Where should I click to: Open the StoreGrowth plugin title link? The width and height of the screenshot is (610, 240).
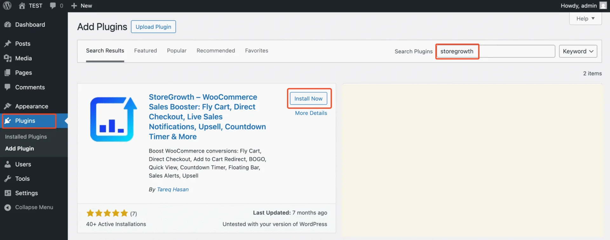point(207,117)
